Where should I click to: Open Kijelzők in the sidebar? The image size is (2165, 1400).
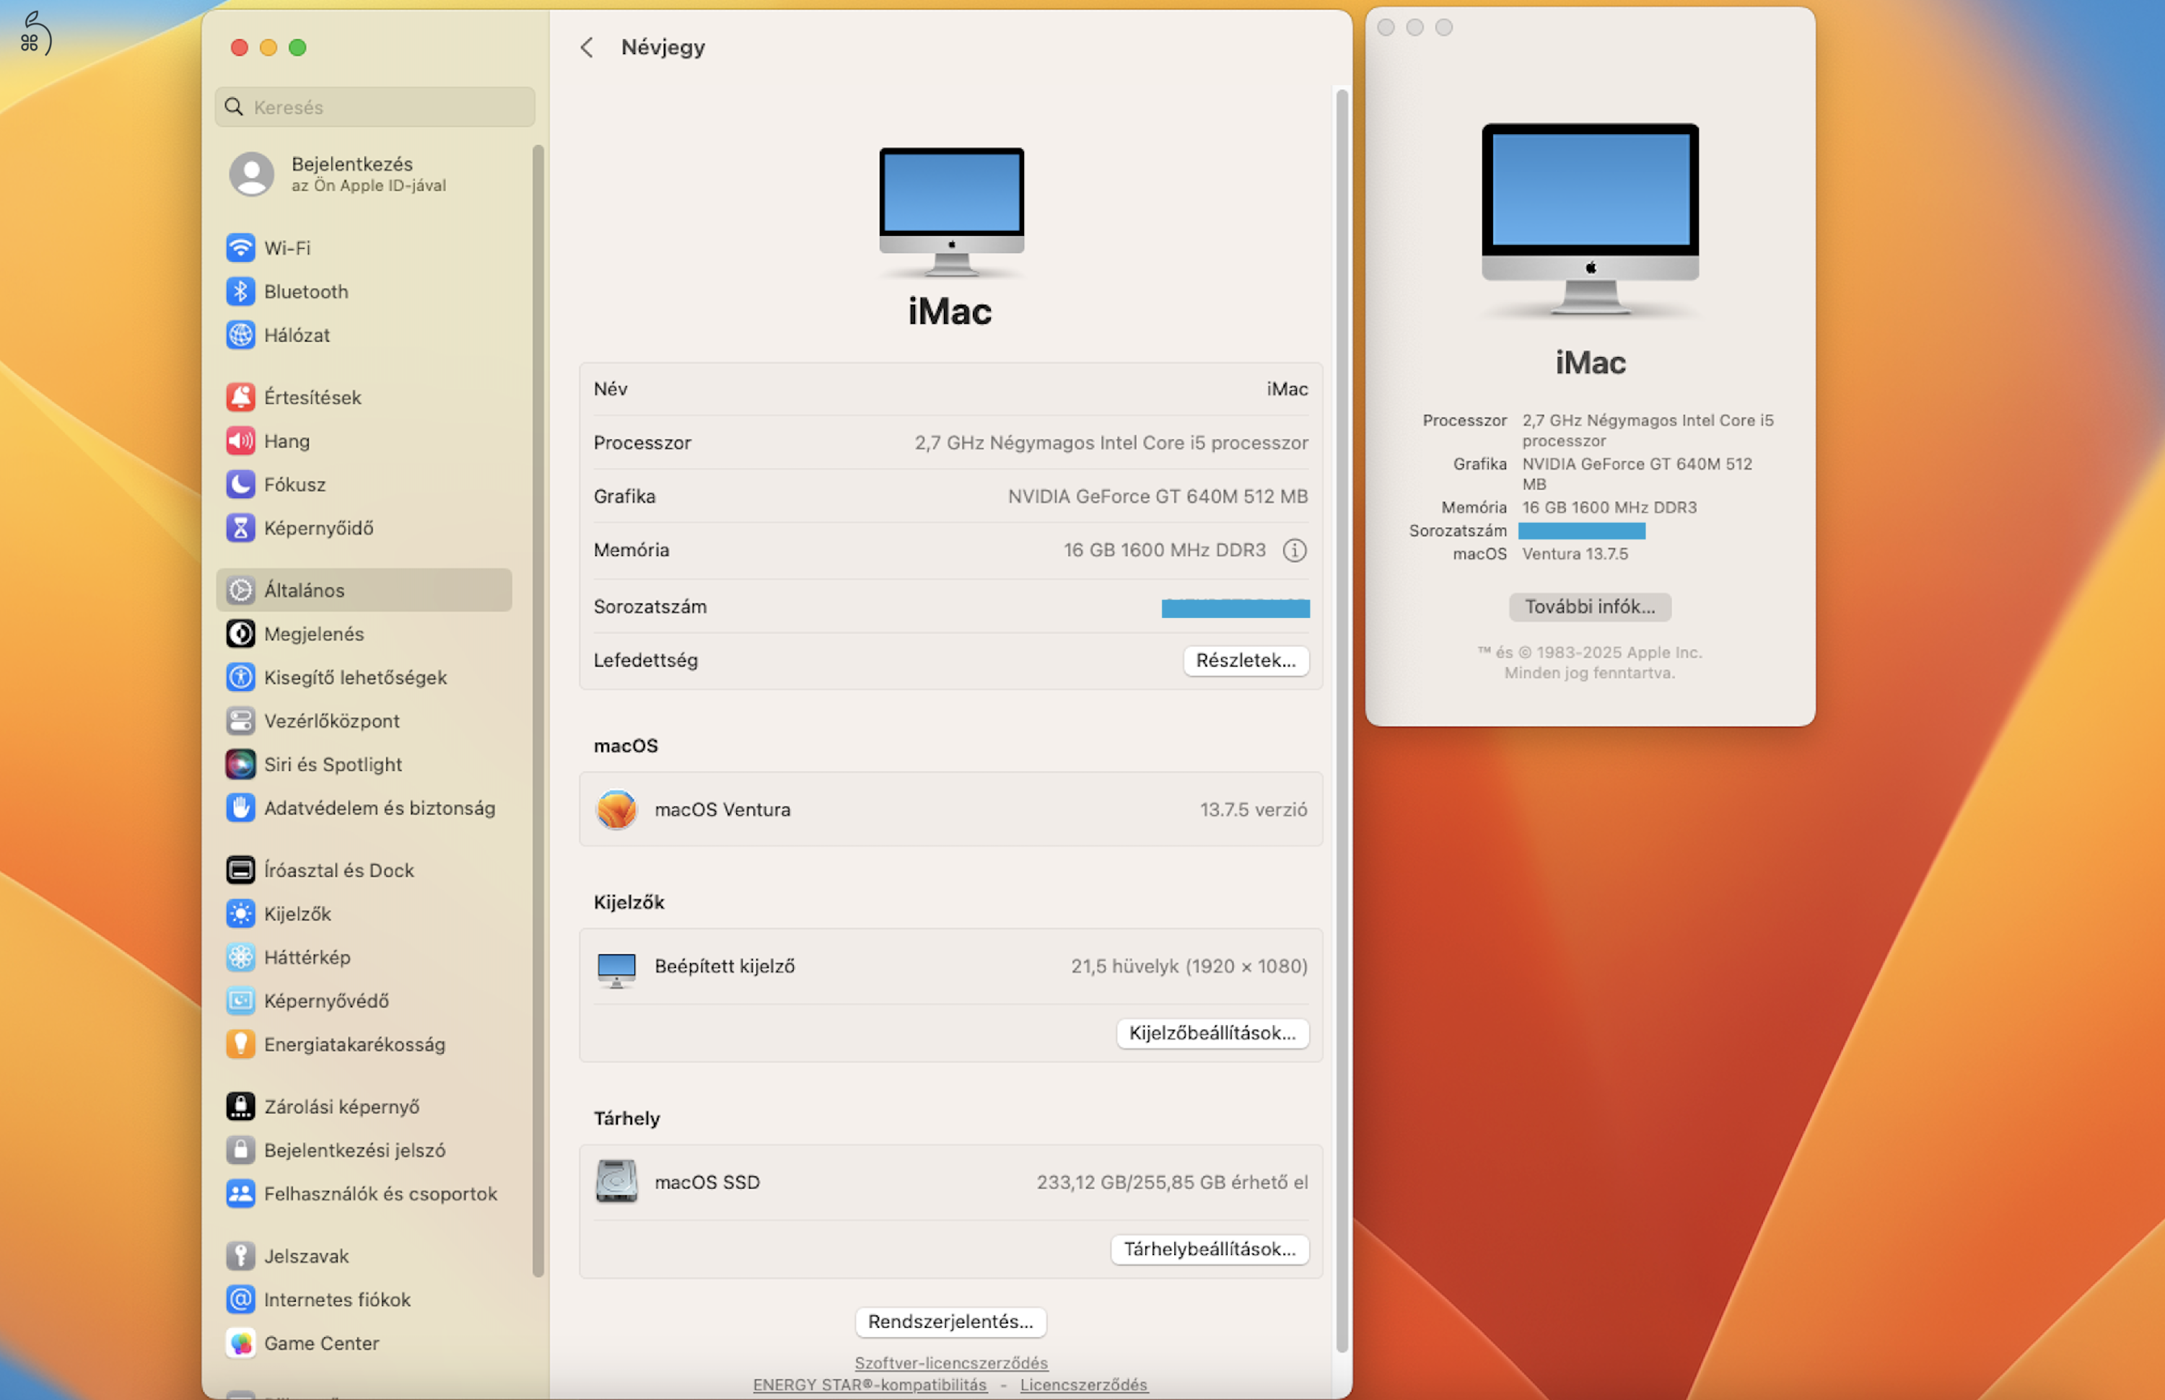[297, 914]
